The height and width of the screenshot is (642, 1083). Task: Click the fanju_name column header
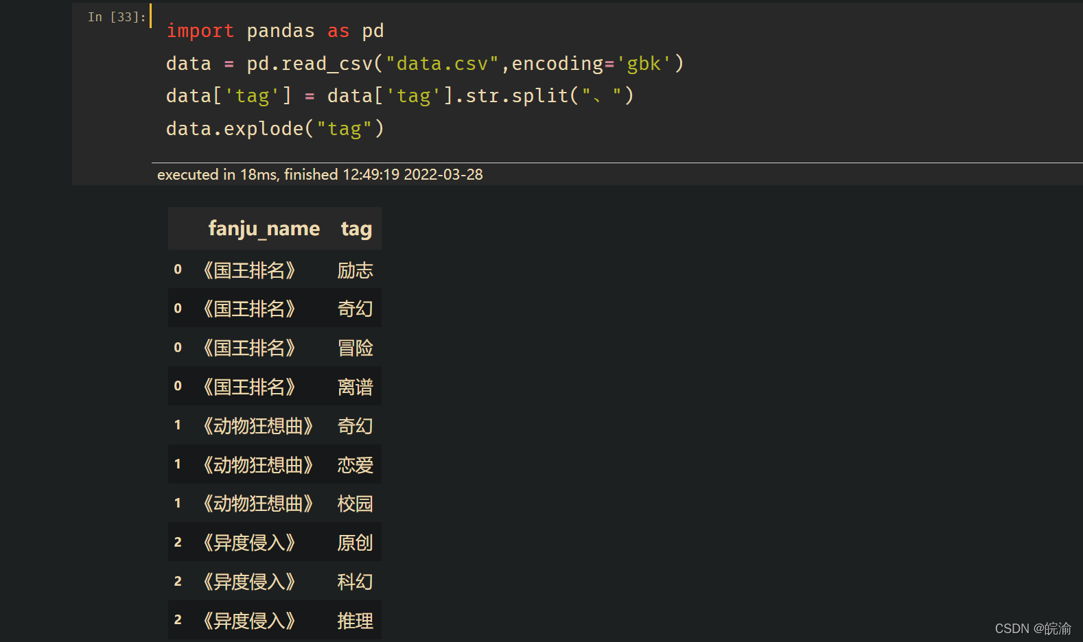pos(264,228)
